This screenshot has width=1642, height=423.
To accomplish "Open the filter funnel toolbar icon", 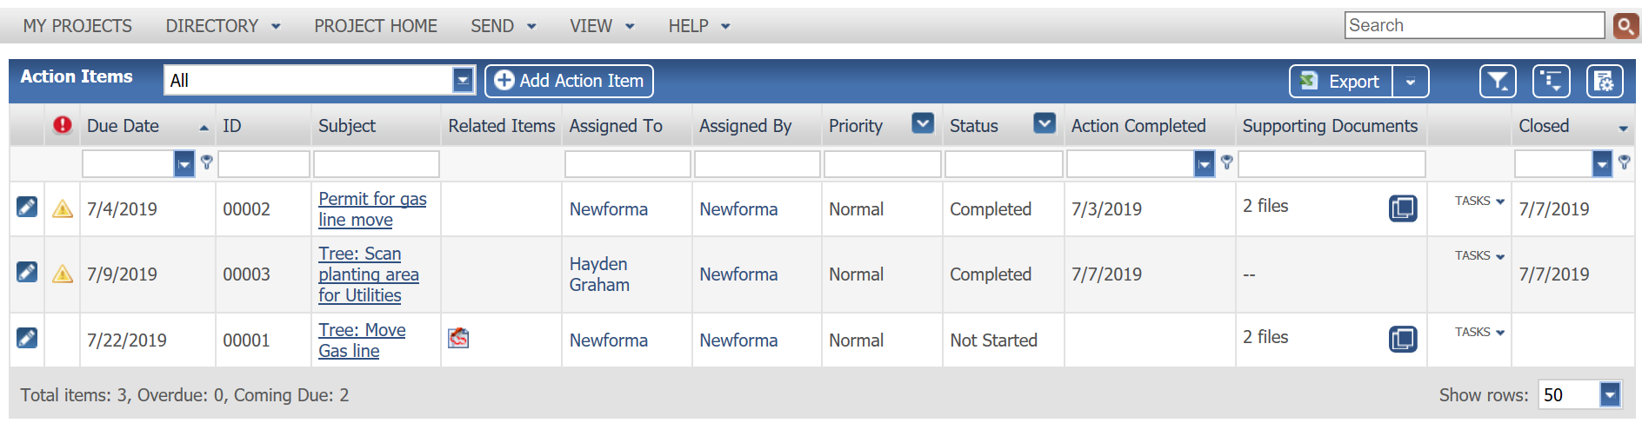I will coord(1498,82).
